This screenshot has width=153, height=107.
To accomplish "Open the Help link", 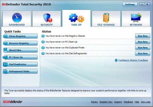I will coord(137,102).
